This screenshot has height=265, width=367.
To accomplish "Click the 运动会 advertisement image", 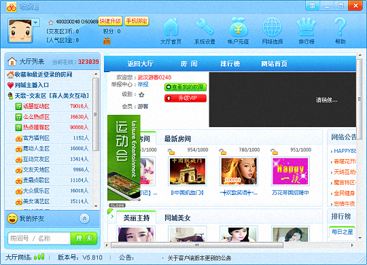I will pos(124,158).
